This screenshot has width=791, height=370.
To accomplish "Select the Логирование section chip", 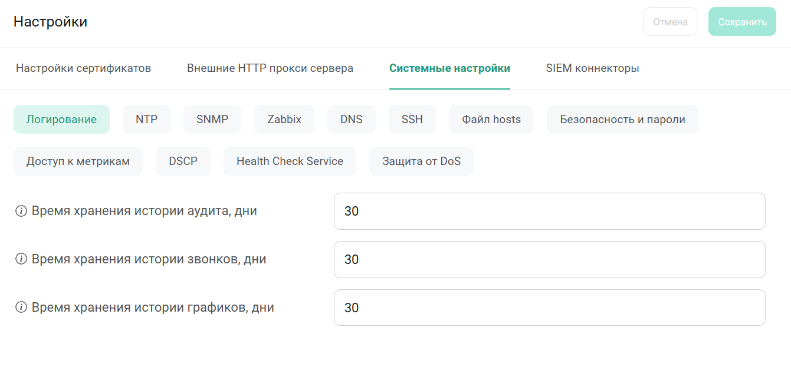I will point(61,120).
